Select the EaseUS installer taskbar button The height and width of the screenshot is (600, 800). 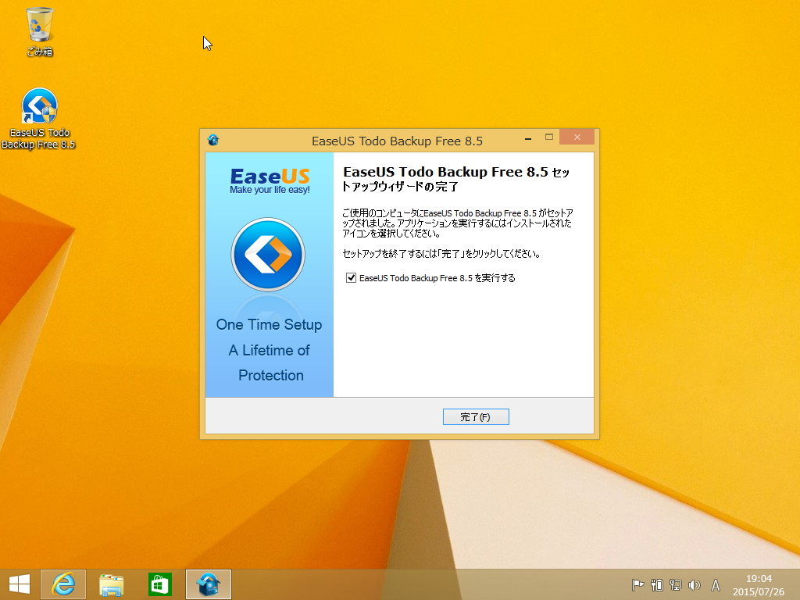[x=208, y=584]
